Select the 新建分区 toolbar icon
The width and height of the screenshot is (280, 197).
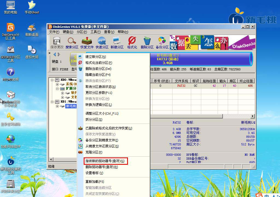(x=117, y=43)
